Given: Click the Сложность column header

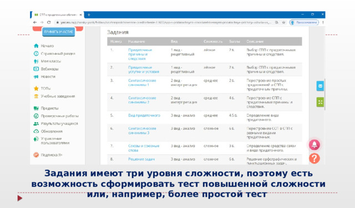Looking at the screenshot, I should click(x=213, y=41).
